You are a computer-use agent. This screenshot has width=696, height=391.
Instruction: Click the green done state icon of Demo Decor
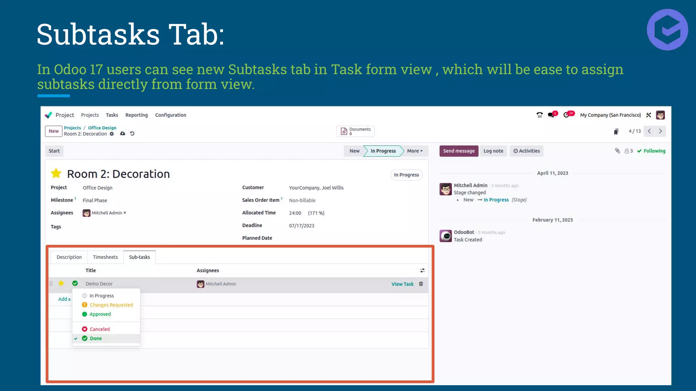tap(75, 283)
